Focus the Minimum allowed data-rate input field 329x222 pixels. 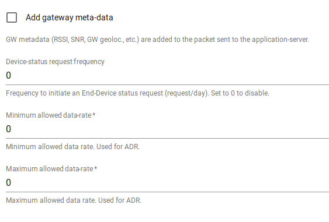click(x=168, y=129)
